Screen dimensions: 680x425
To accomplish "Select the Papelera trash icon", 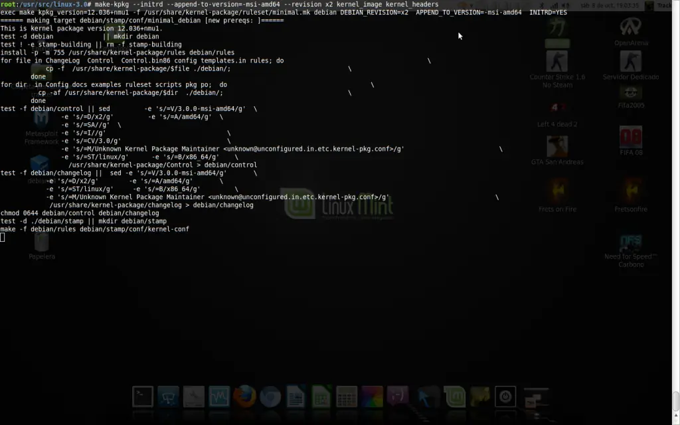I will coord(42,245).
